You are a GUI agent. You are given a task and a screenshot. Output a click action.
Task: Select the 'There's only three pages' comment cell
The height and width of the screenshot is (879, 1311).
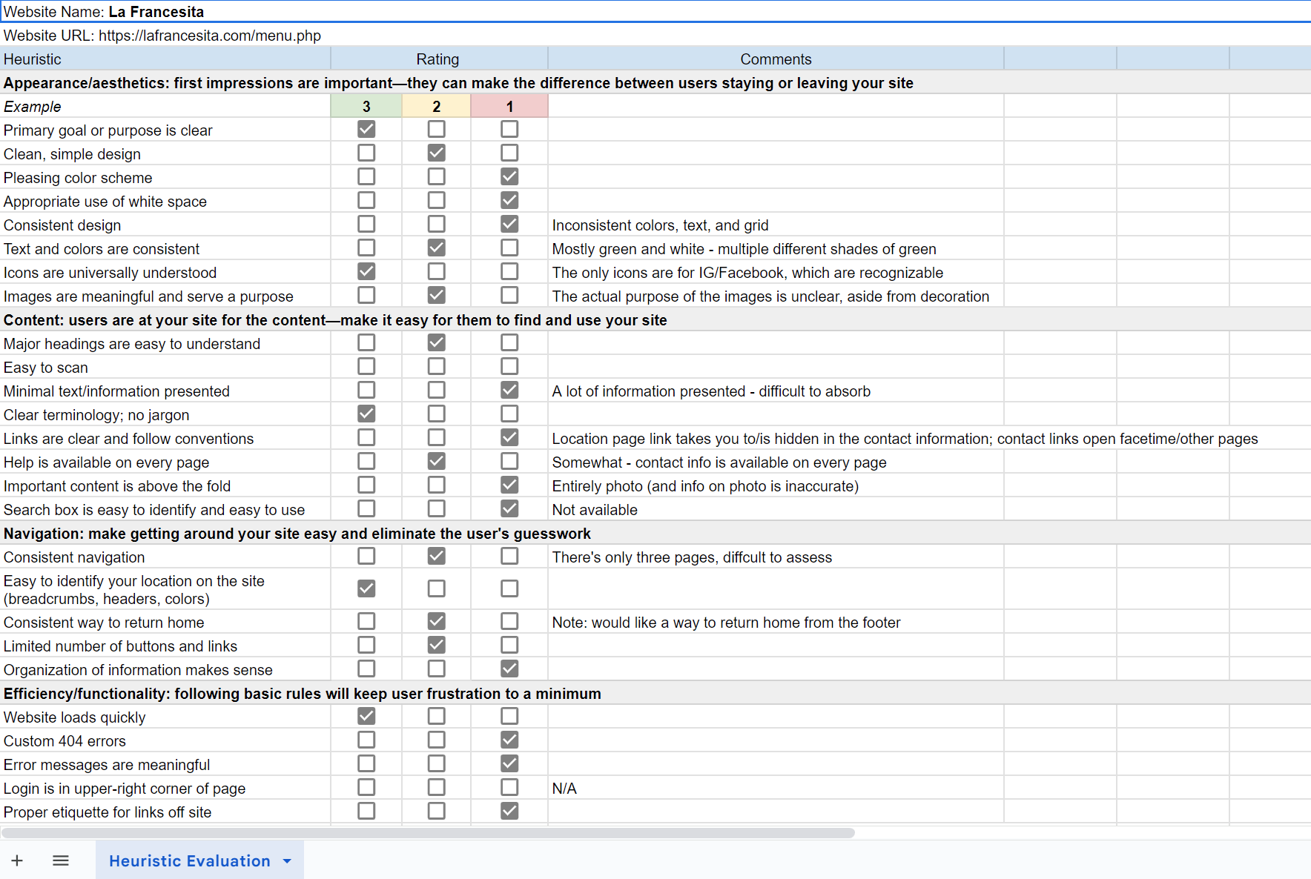[x=776, y=557]
